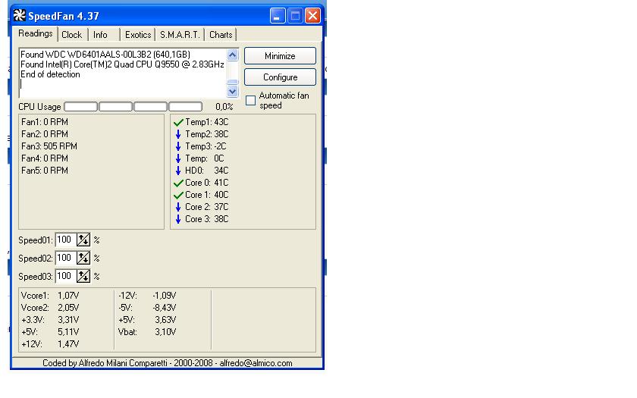Screen dimensions: 637x398
Task: Click the '+12V: 1,47V' voltage reading
Action: [x=50, y=344]
